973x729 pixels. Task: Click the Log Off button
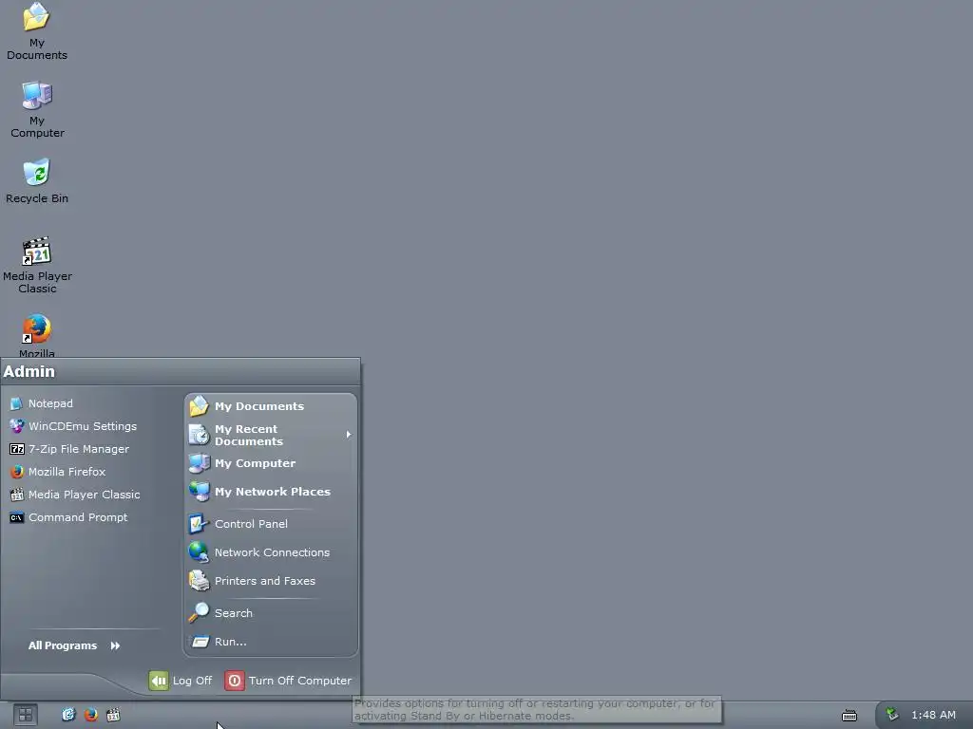point(181,681)
